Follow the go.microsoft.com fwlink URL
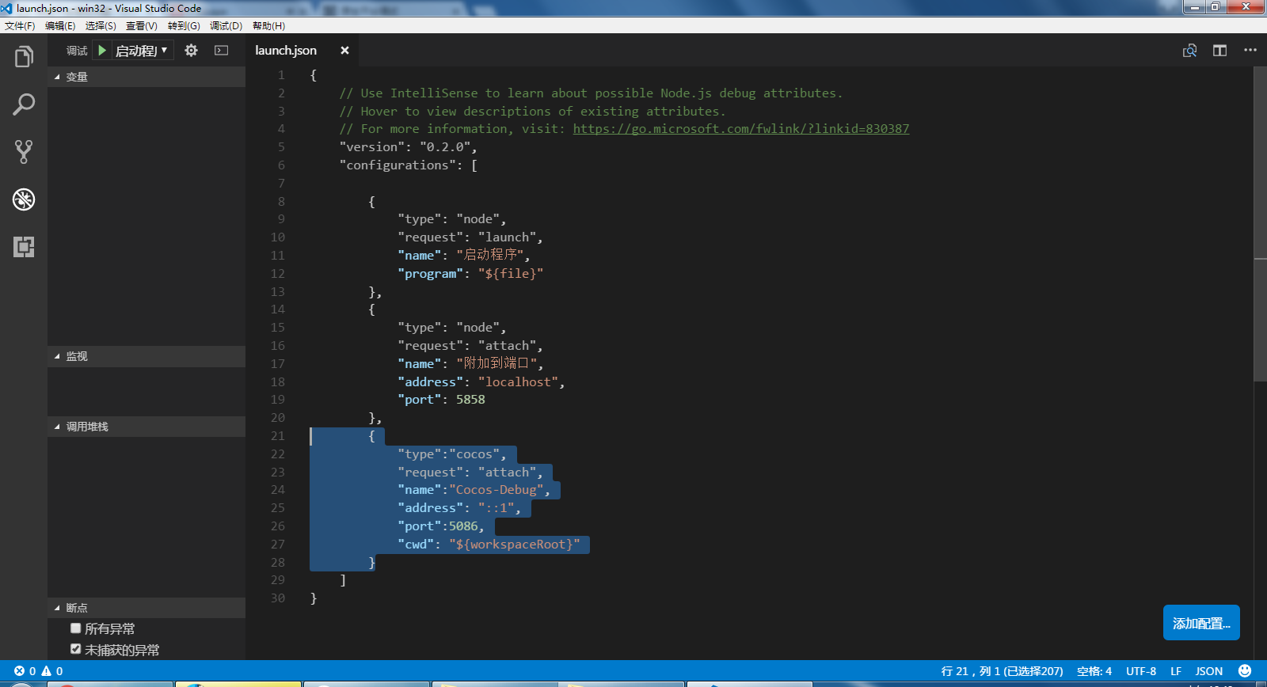 pyautogui.click(x=740, y=129)
